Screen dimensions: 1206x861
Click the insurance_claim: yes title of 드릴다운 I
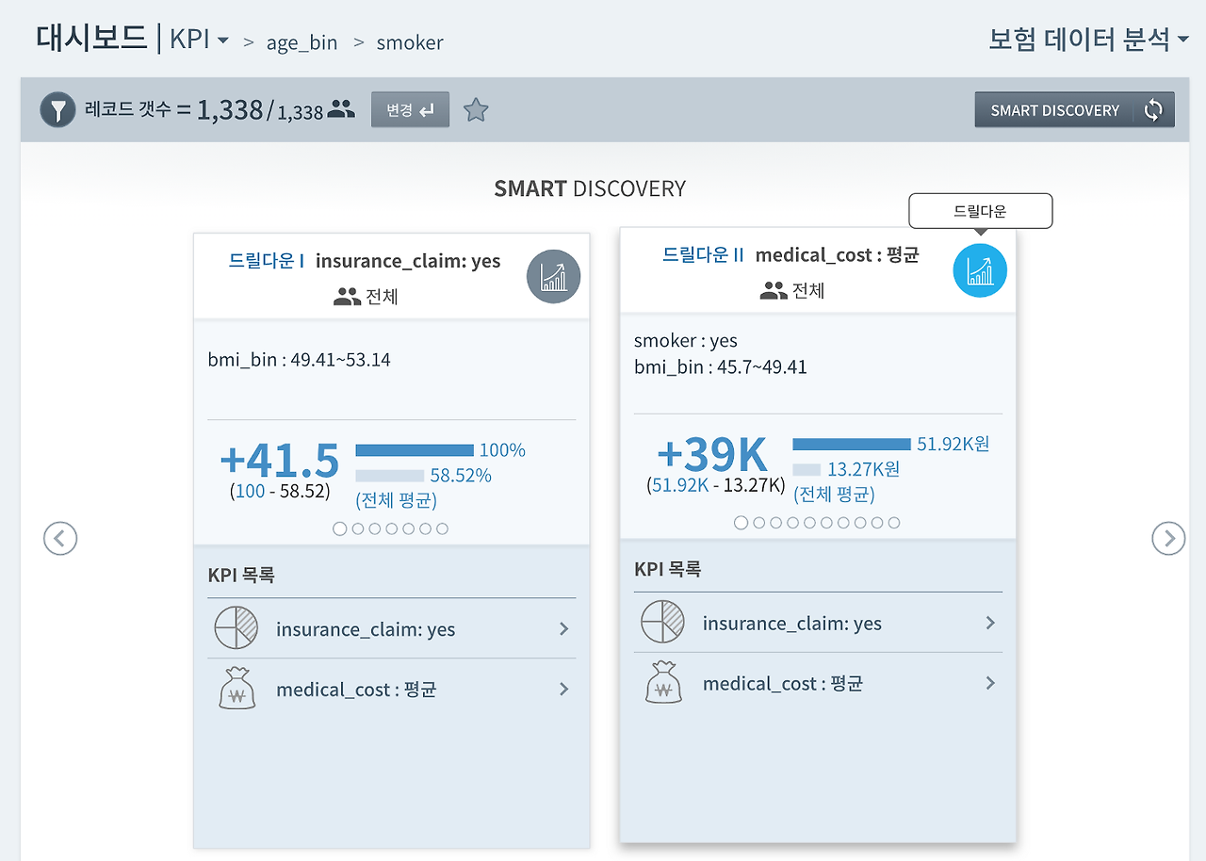click(408, 261)
